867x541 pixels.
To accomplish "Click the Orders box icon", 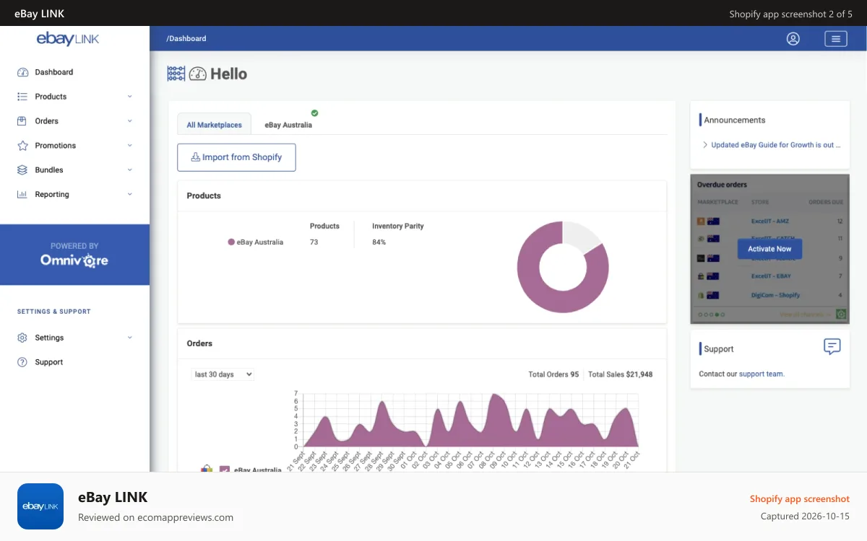I will coord(22,121).
